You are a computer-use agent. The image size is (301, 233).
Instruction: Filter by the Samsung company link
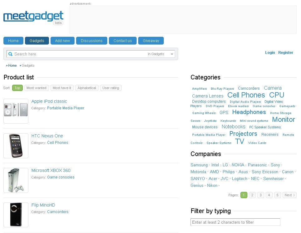coord(199,165)
